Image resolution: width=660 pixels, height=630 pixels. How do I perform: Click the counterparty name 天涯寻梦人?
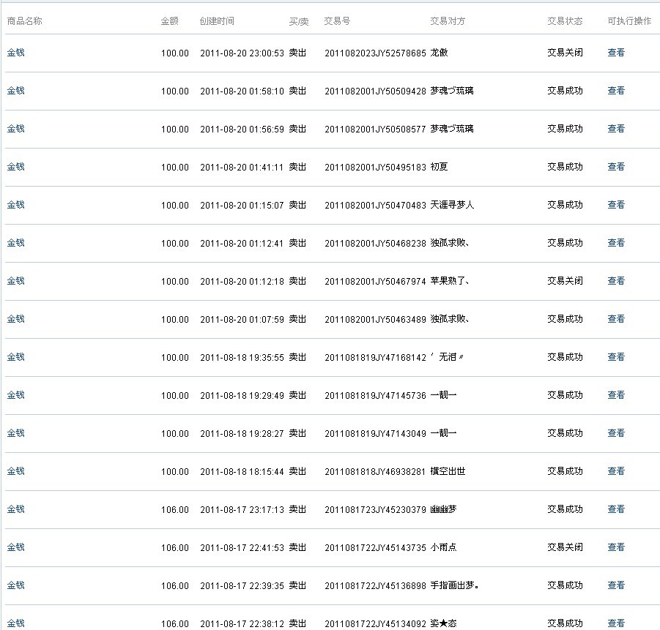(x=452, y=205)
